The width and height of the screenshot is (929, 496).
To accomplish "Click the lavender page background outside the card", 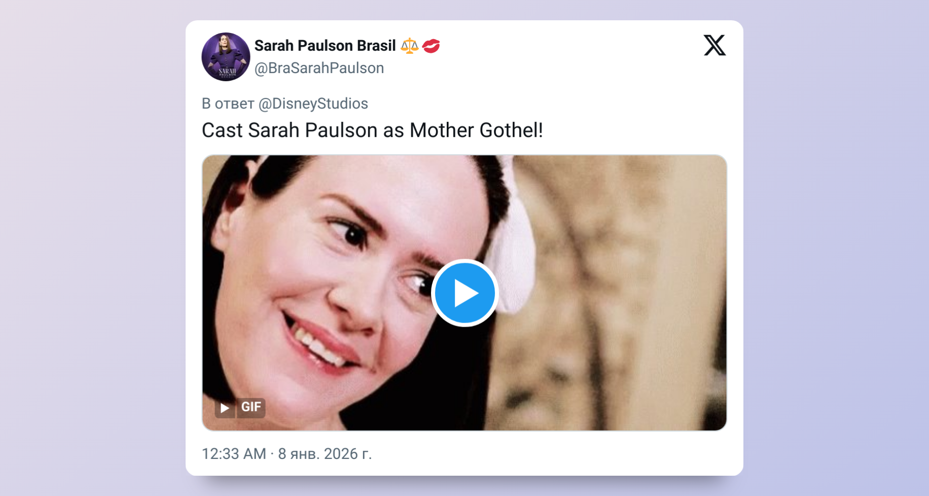I will (91, 254).
